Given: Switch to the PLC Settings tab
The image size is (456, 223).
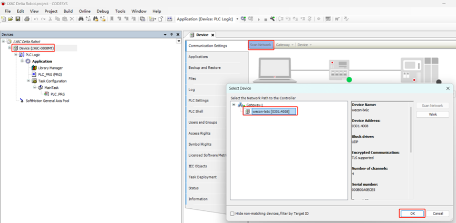Looking at the screenshot, I should 198,100.
